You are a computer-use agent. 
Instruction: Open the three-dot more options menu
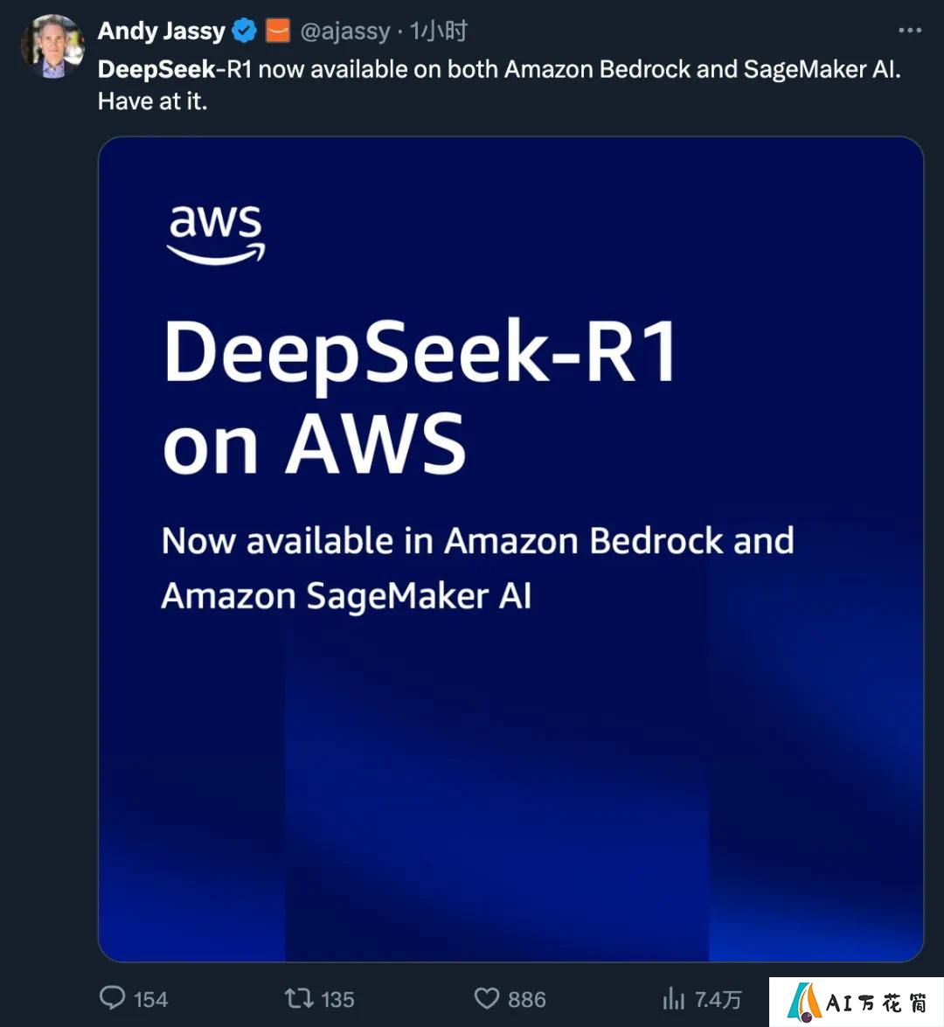tap(910, 30)
